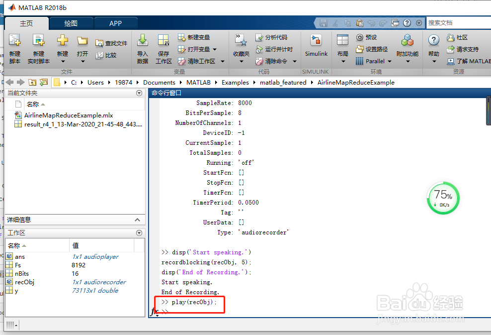Screen dimensions: 491x335
Task: Expand 工作区 panel actions menu
Action: coord(139,233)
